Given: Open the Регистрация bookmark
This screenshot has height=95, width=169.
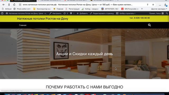Looking at the screenshot, I should pyautogui.click(x=72, y=9).
